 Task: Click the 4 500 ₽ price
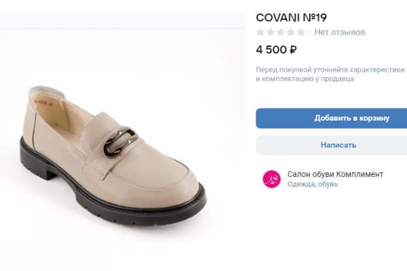click(276, 49)
